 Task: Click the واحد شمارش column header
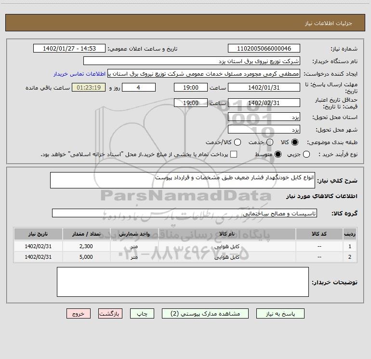click(134, 234)
